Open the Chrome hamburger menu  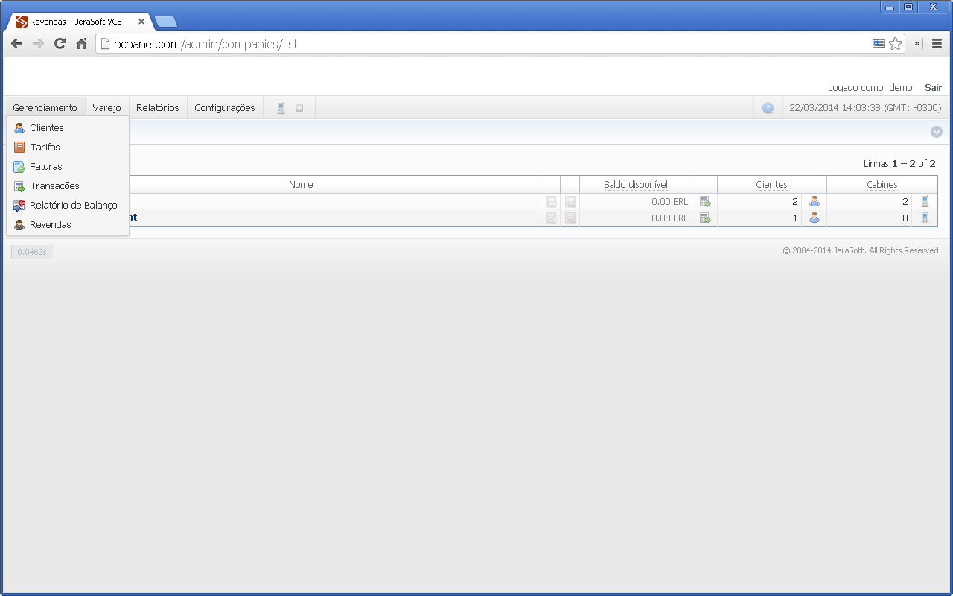click(x=937, y=44)
